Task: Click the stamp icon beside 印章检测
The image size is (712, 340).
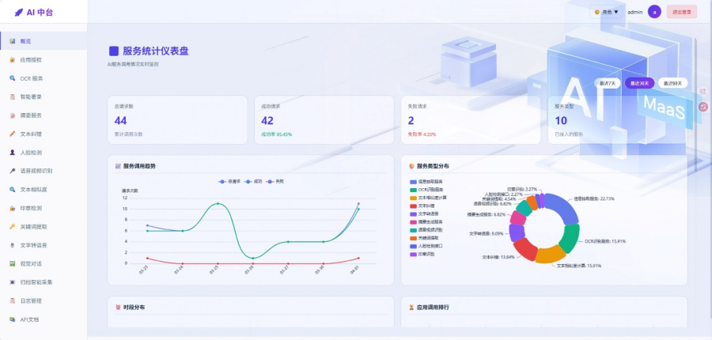Action: coord(12,208)
